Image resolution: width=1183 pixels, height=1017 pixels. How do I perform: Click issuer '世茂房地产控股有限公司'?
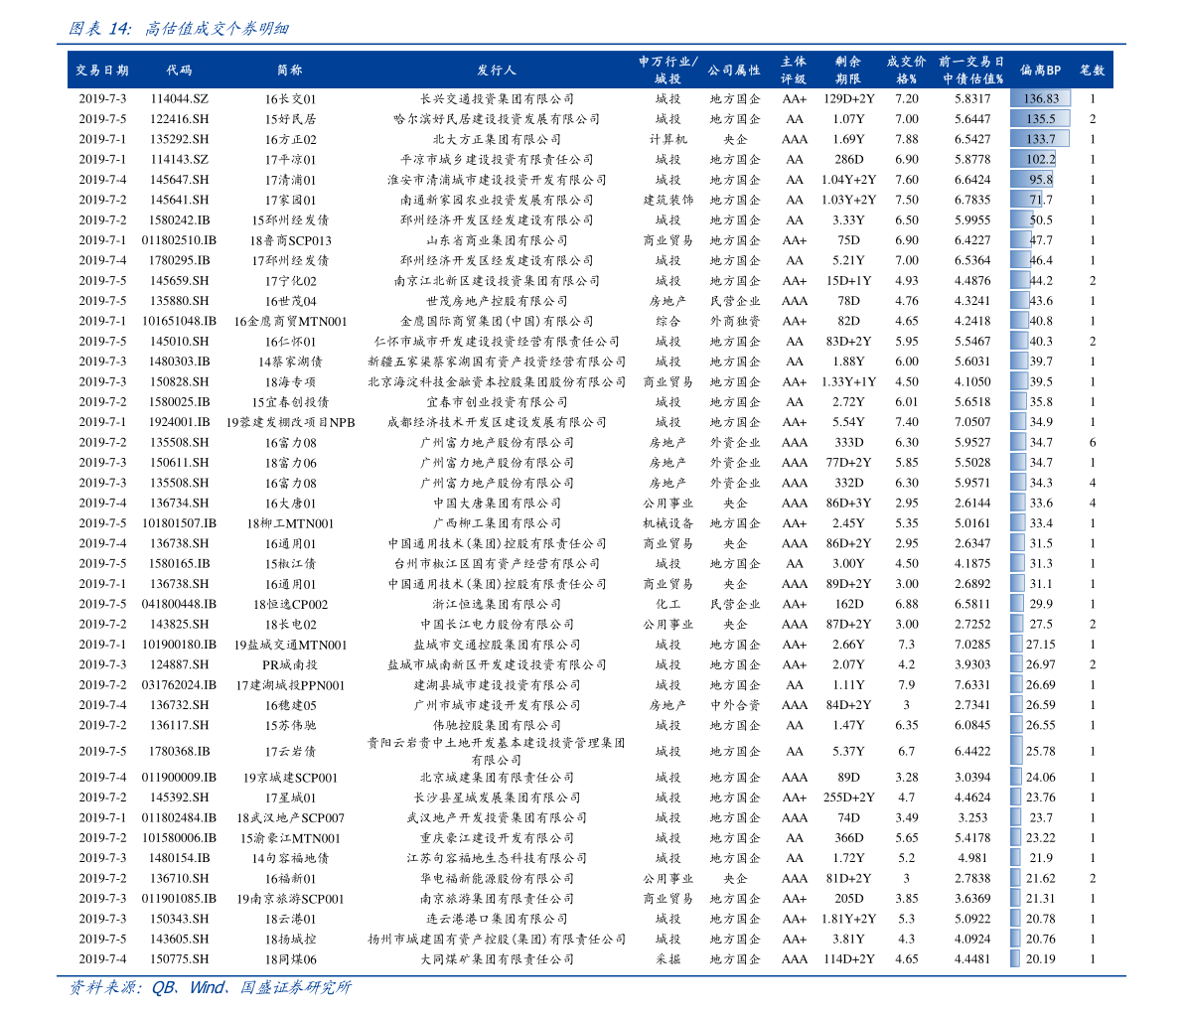(x=497, y=301)
